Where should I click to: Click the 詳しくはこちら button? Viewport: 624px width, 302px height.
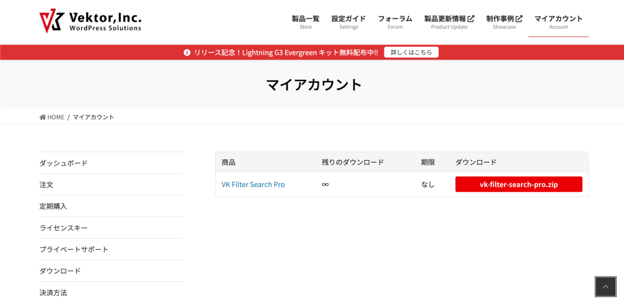pyautogui.click(x=411, y=52)
